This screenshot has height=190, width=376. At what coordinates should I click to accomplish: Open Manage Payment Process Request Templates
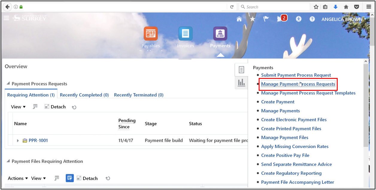pyautogui.click(x=308, y=93)
